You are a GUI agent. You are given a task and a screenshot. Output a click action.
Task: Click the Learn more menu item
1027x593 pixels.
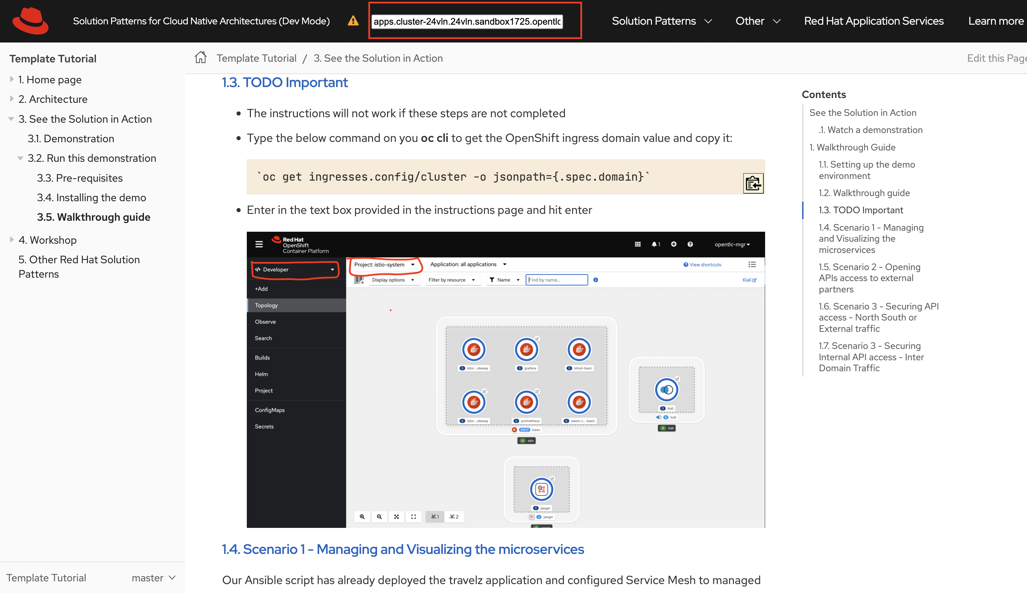coord(996,21)
